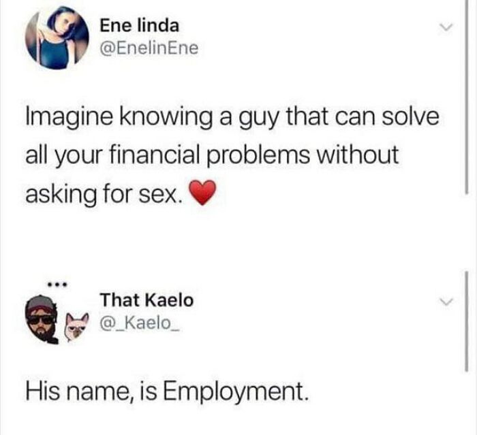The height and width of the screenshot is (435, 477).
Task: Click the word solve in first tweet
Action: tap(410, 117)
